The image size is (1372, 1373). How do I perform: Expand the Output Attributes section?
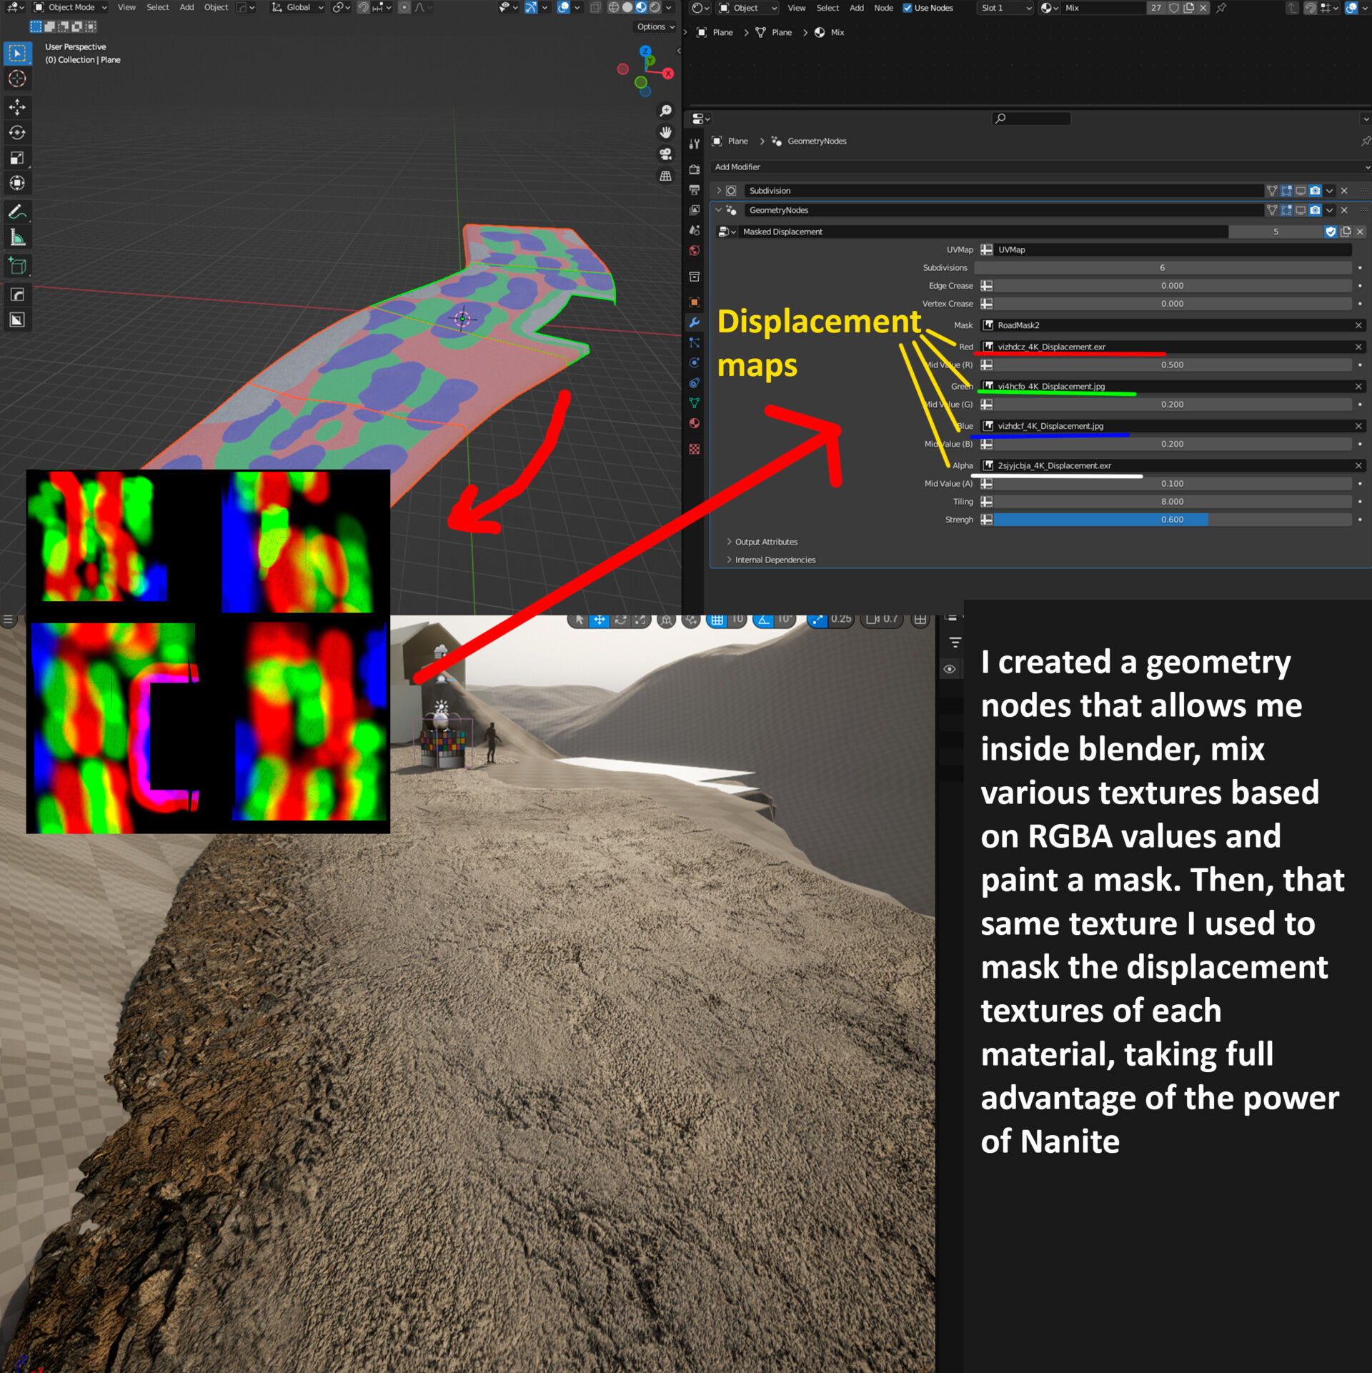[765, 542]
